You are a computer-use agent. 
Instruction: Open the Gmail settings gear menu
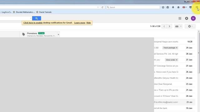[x=190, y=26]
